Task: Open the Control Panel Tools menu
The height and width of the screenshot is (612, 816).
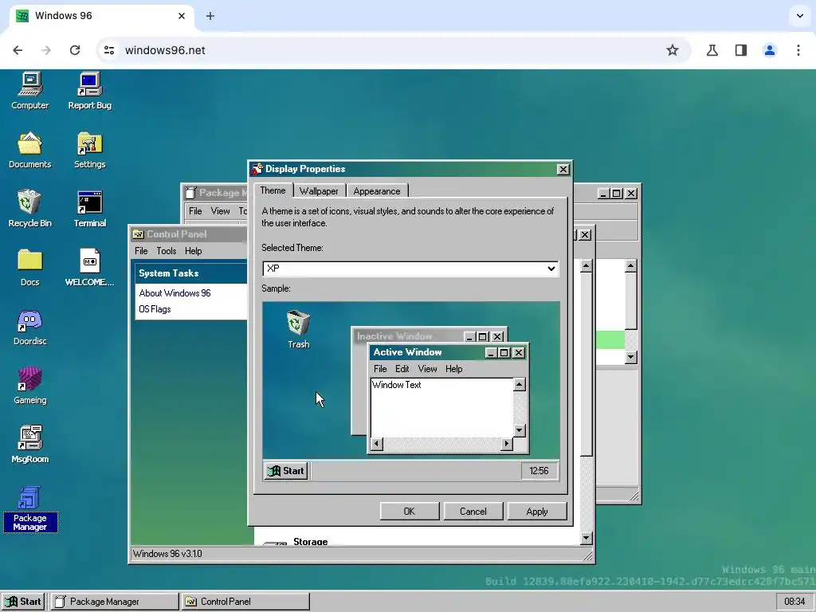Action: pos(167,251)
